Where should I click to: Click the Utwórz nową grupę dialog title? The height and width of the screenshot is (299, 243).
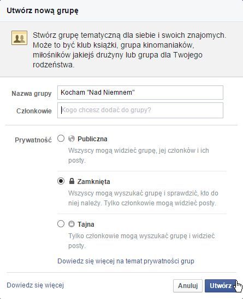pyautogui.click(x=43, y=10)
